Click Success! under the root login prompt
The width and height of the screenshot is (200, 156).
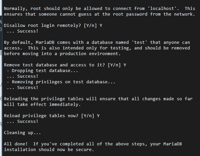28,31
